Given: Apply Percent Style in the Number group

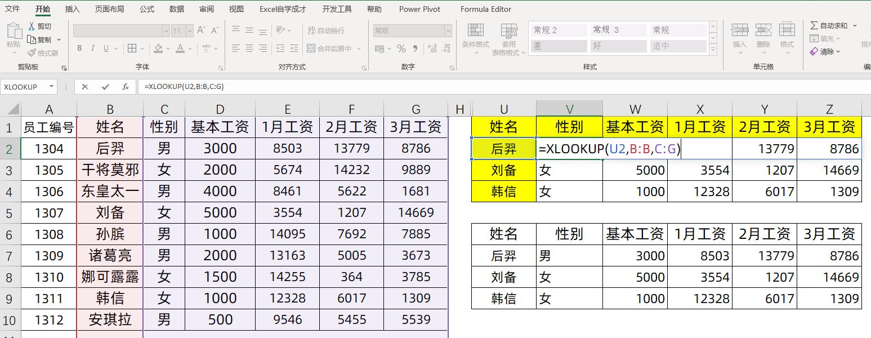Looking at the screenshot, I should tap(401, 49).
